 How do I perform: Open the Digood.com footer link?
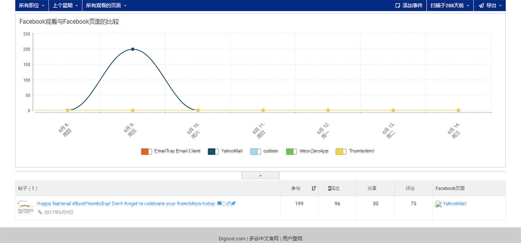coord(232,238)
